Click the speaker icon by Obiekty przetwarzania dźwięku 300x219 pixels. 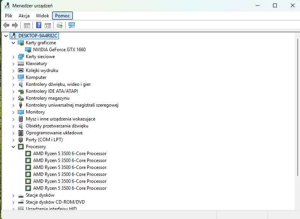tap(21, 126)
